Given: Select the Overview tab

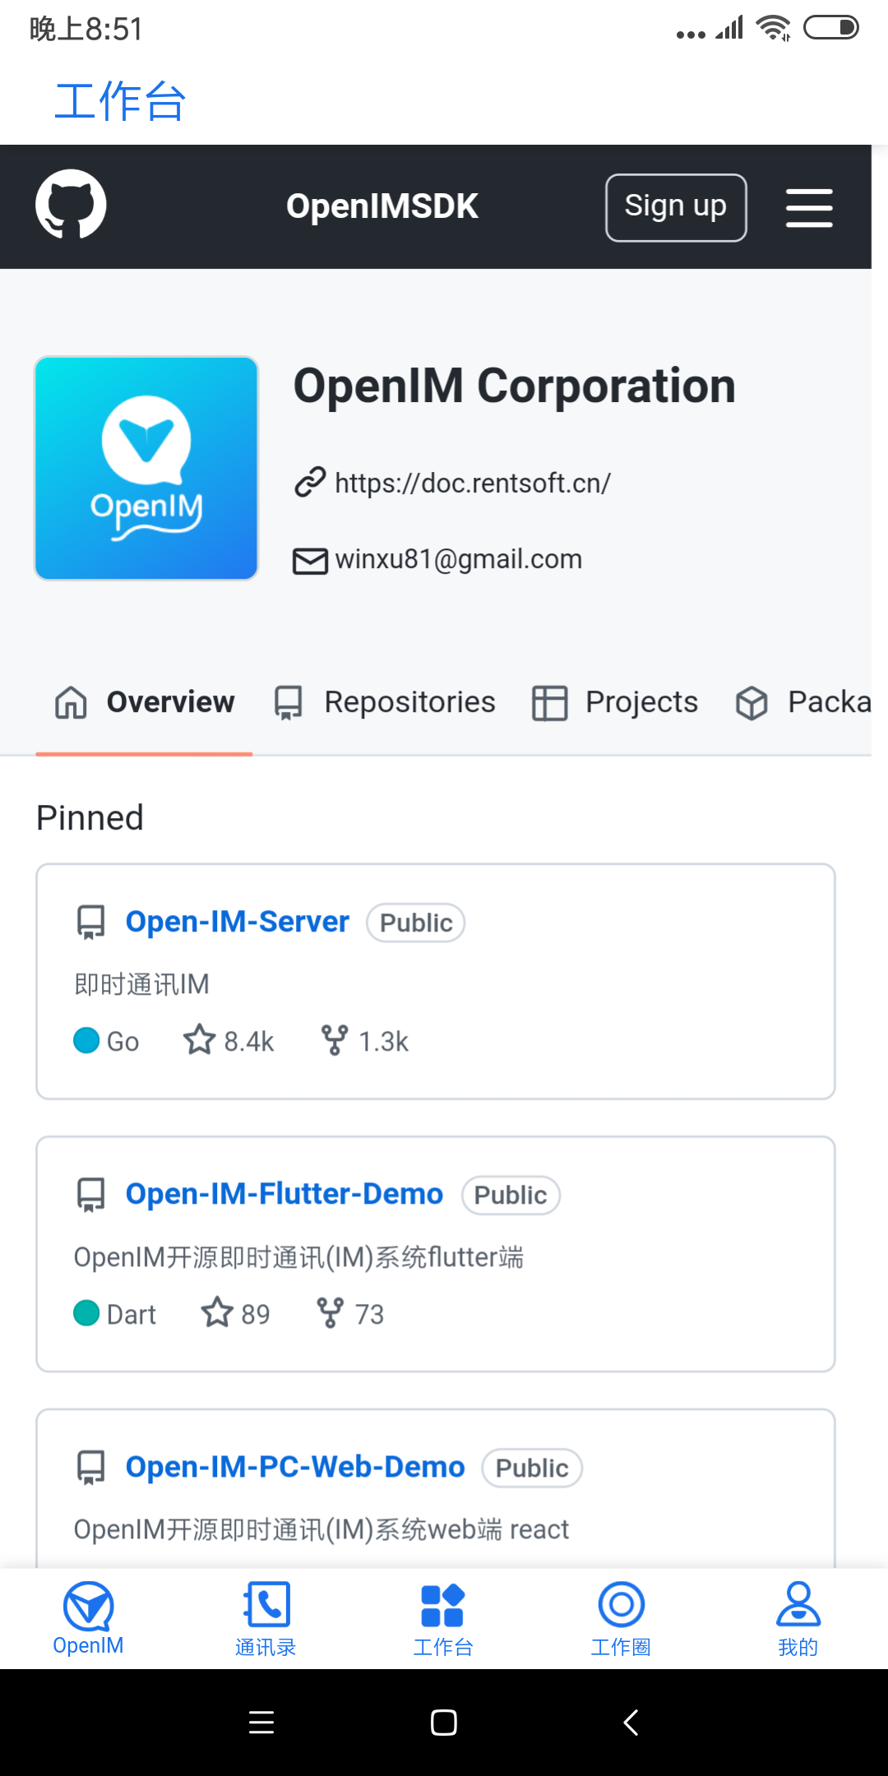Looking at the screenshot, I should 144,703.
